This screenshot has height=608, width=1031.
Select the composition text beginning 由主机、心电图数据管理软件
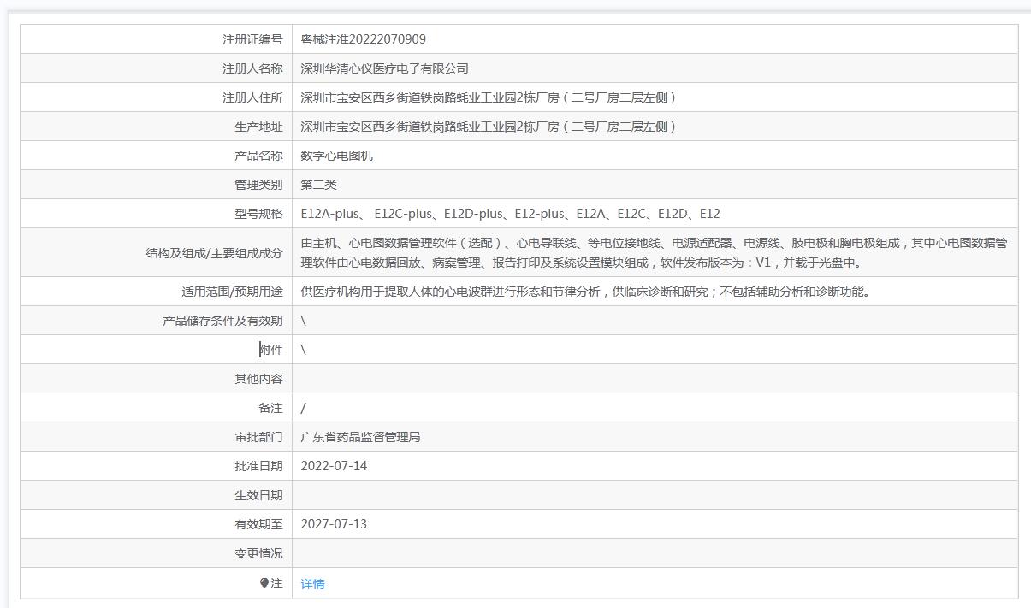coord(655,253)
